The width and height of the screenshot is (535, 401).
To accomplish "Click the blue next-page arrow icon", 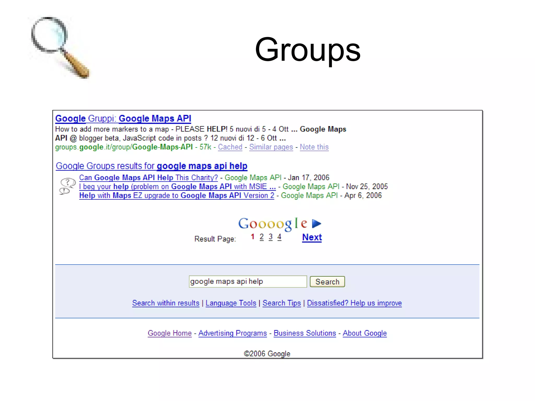I will tap(317, 223).
